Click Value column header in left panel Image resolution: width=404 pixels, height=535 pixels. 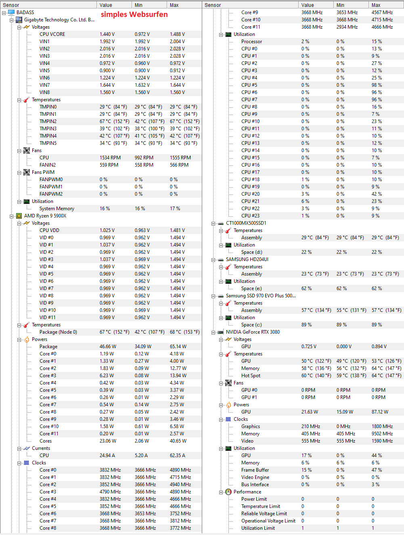114,5
